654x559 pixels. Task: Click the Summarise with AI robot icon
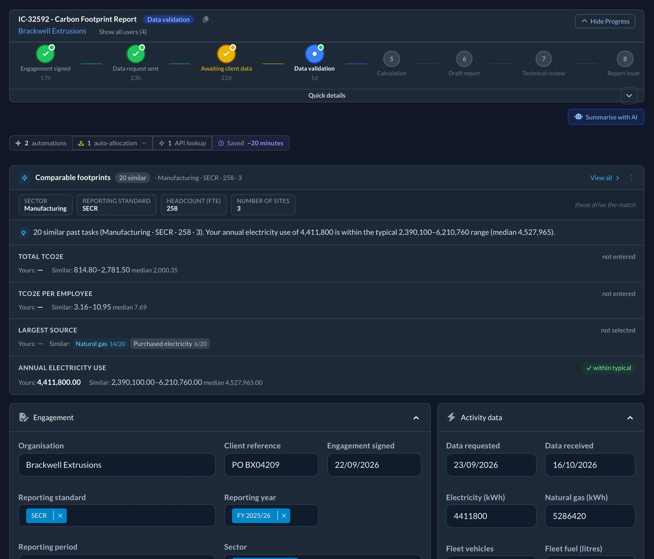(578, 117)
